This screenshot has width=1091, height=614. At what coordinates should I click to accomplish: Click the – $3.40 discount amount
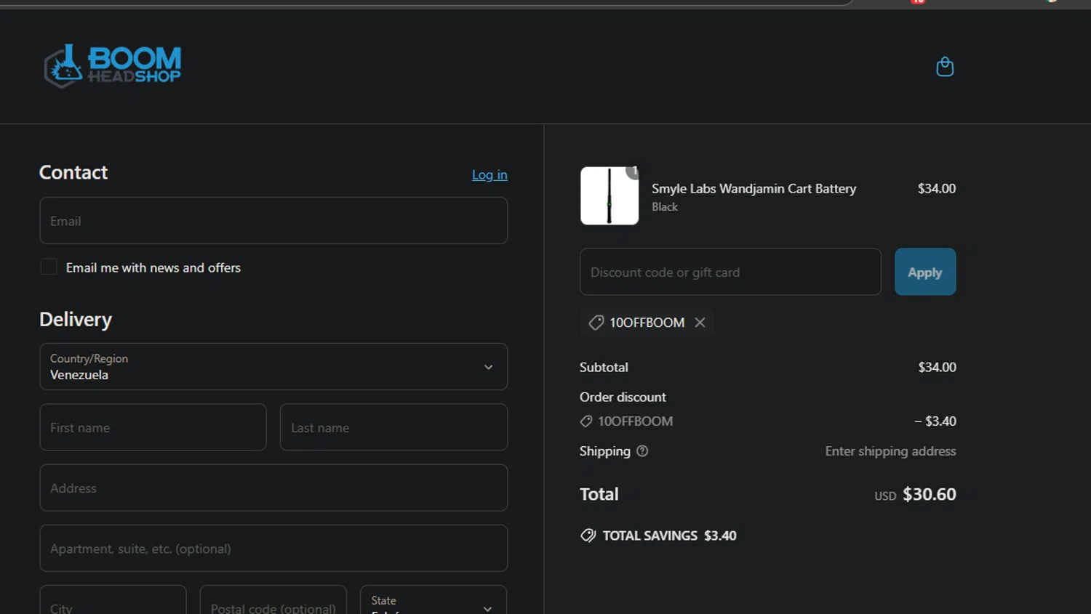[x=935, y=421]
